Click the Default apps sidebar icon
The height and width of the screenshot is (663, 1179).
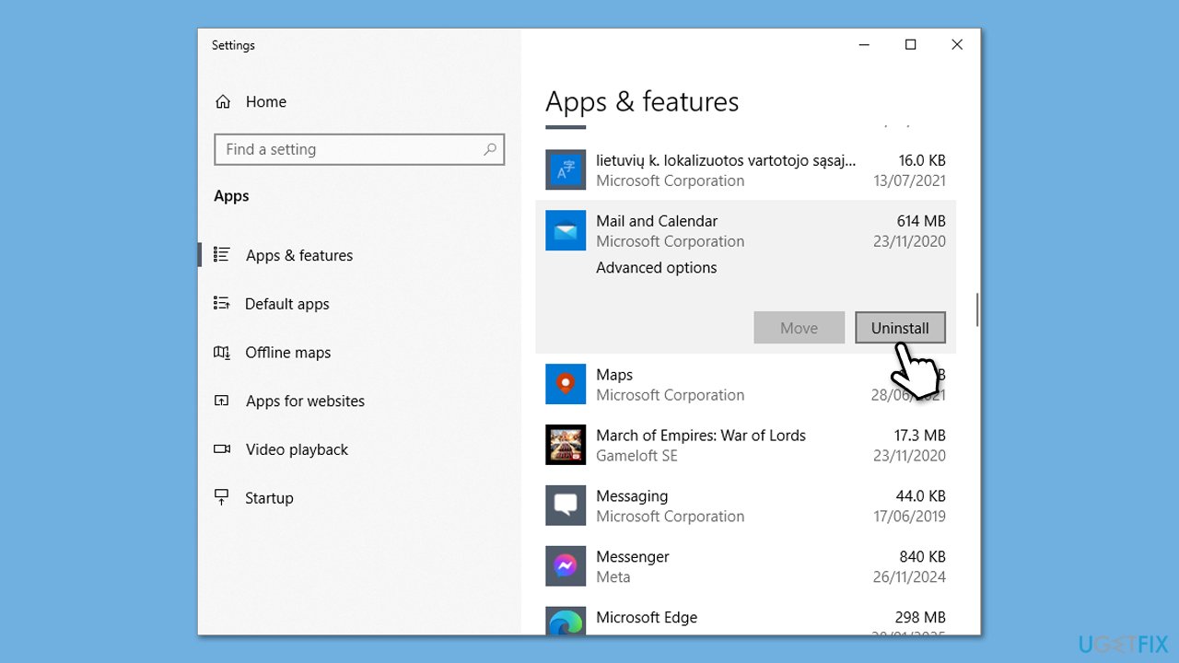coord(222,303)
